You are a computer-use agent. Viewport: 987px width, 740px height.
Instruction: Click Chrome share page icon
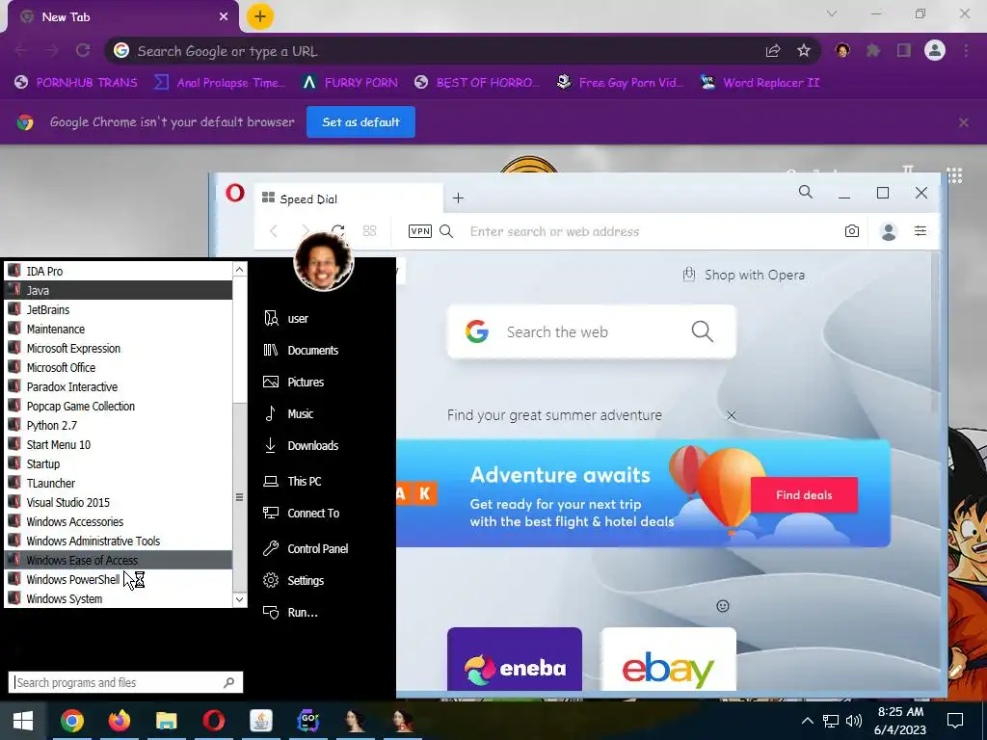click(x=772, y=50)
